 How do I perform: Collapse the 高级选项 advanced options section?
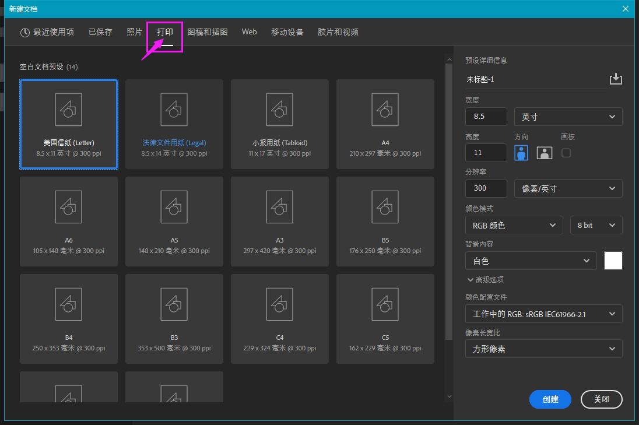coord(485,279)
